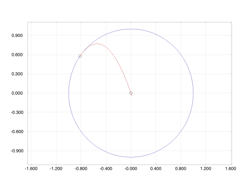Click the y-axis label -0.300
This screenshot has width=239, height=179.
point(17,112)
